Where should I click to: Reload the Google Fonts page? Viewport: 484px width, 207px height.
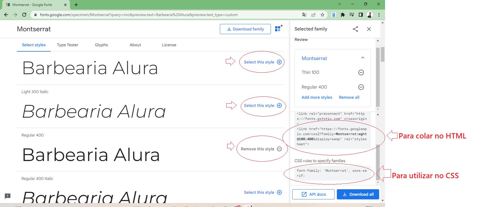tap(24, 15)
